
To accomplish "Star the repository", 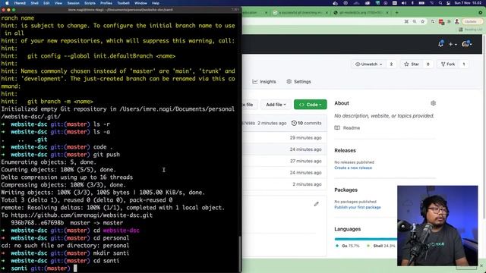I will pyautogui.click(x=412, y=64).
